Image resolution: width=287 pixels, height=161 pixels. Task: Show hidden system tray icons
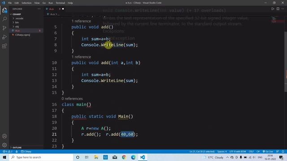coord(227,157)
